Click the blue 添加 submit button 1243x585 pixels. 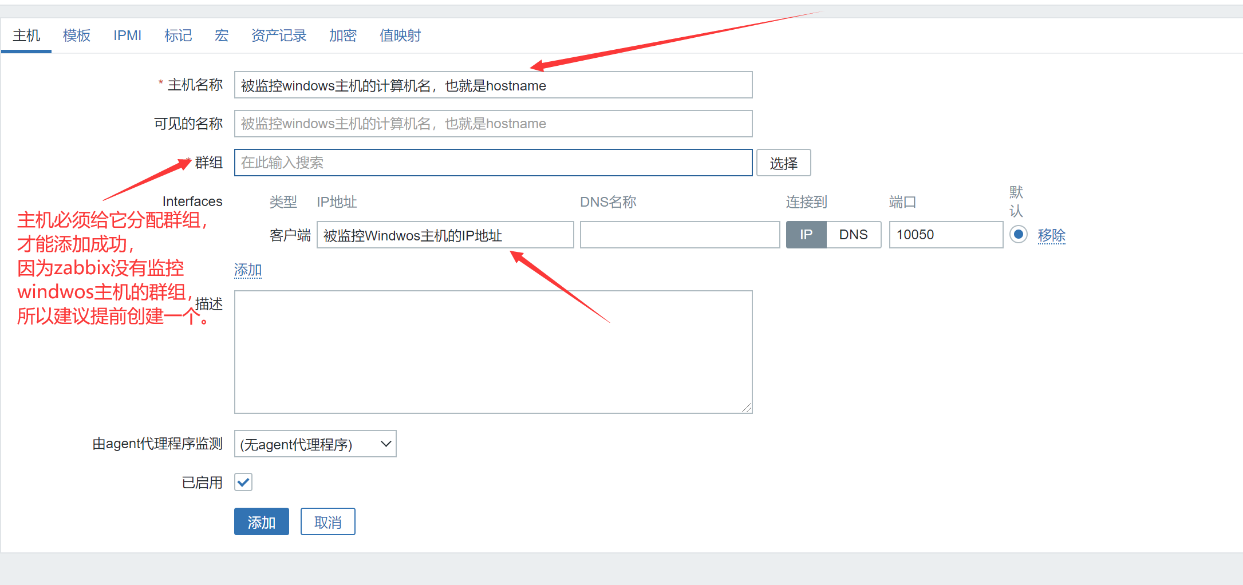click(261, 521)
